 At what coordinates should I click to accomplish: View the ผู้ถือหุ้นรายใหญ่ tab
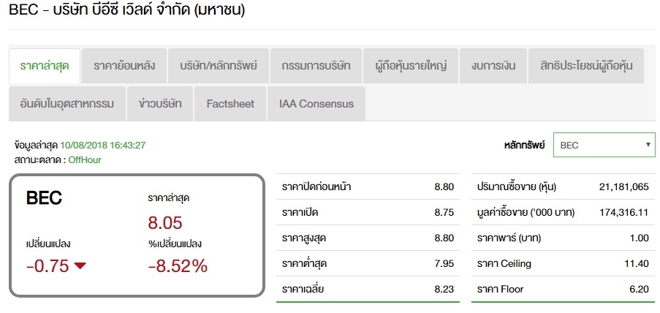coord(410,66)
